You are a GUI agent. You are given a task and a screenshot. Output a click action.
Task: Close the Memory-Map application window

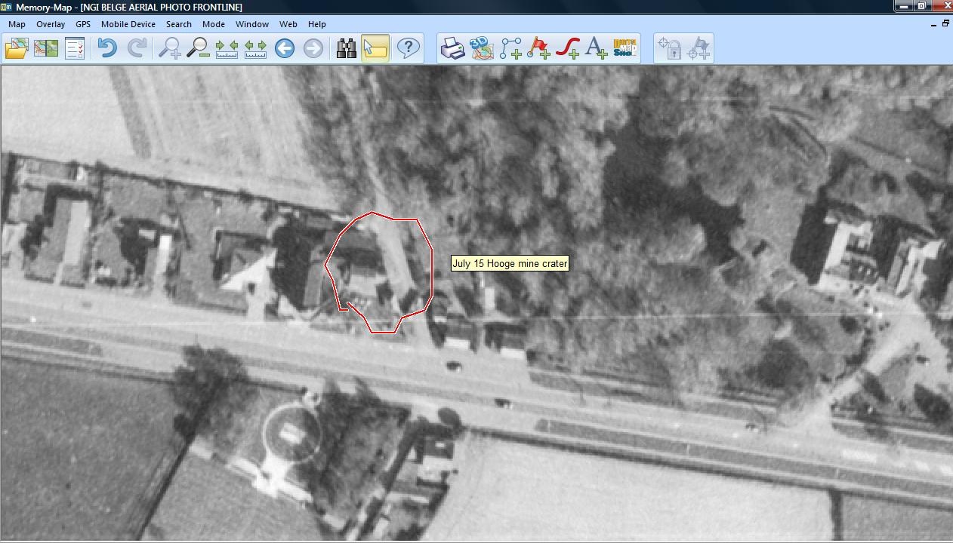[942, 6]
